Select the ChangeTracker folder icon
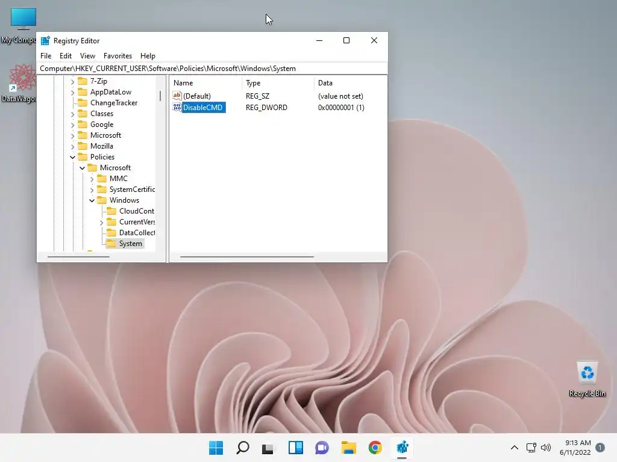The height and width of the screenshot is (462, 617). [x=83, y=102]
